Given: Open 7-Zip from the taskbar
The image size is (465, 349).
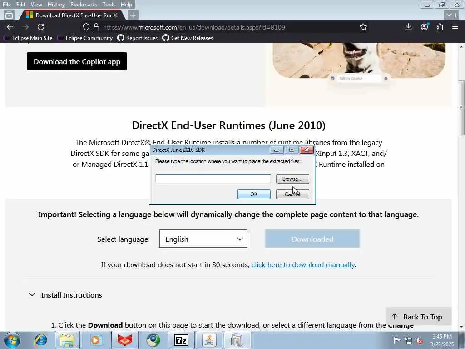Looking at the screenshot, I should pos(181,340).
